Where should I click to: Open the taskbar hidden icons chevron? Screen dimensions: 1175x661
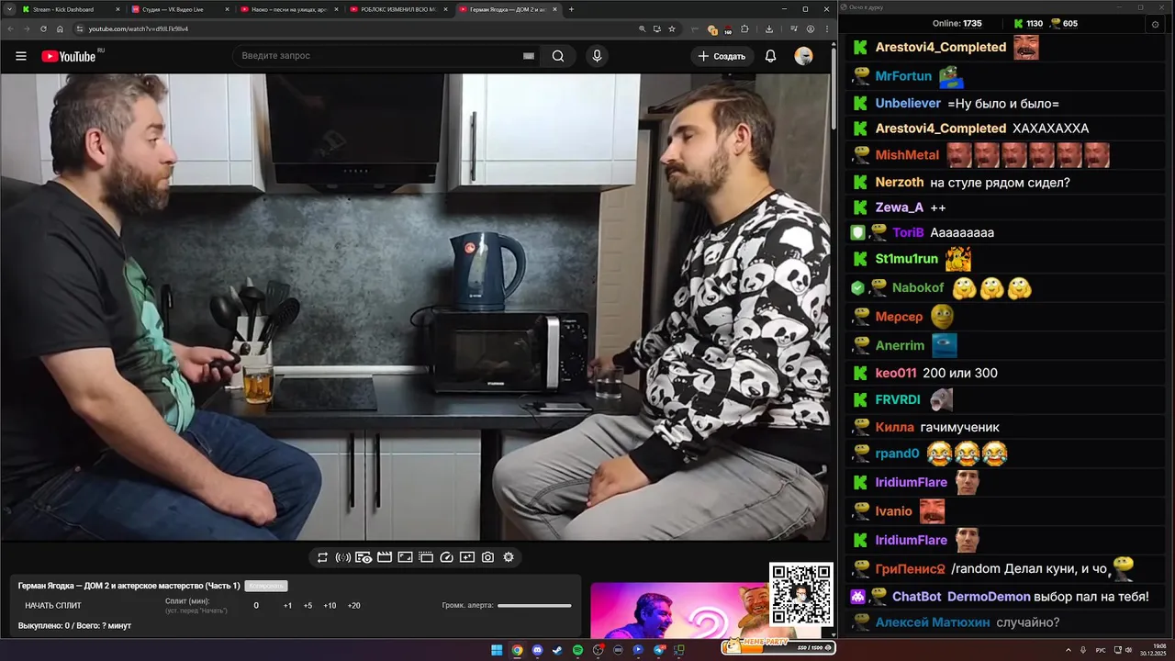pos(1069,650)
